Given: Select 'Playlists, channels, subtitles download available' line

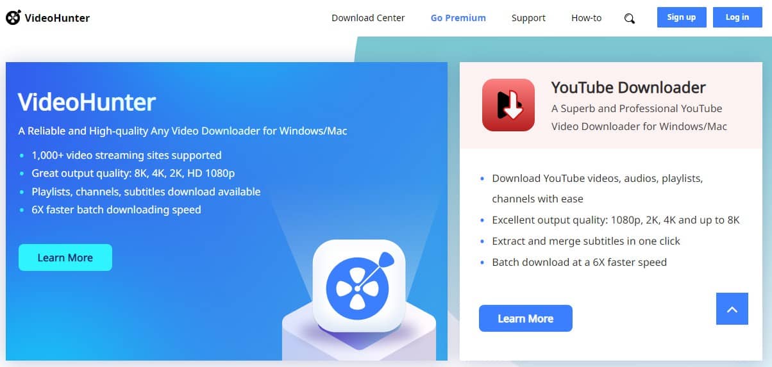Looking at the screenshot, I should point(146,192).
